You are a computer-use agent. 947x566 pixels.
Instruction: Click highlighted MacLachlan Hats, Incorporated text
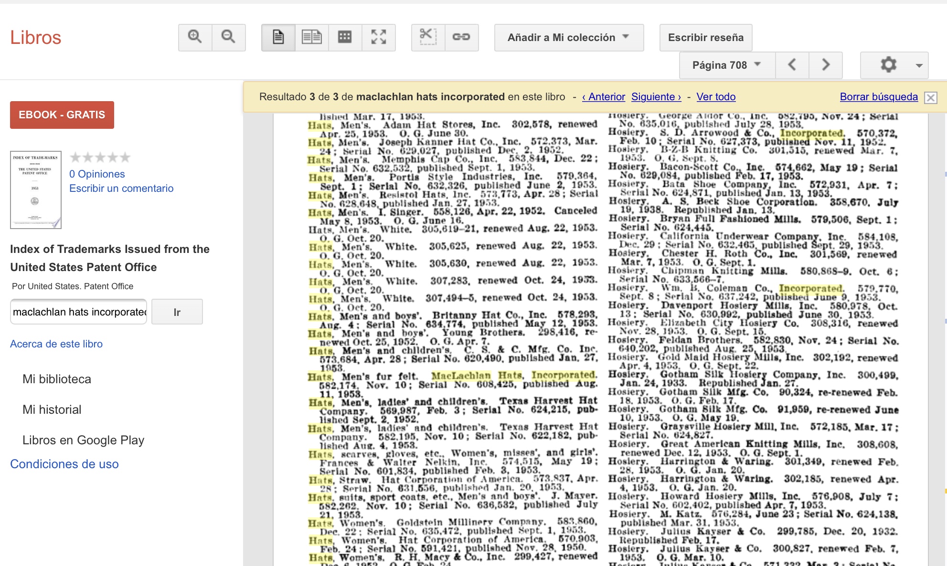coord(513,376)
